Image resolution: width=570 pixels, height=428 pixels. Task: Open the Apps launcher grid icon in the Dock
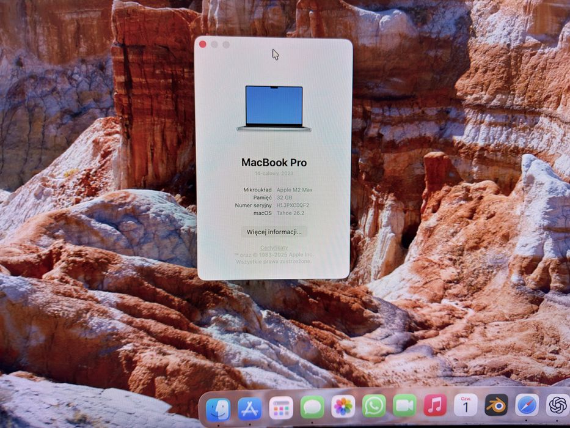point(281,408)
